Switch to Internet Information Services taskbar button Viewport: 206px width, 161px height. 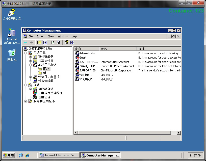pyautogui.click(x=59, y=155)
